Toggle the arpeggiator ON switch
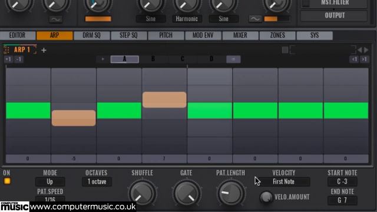This screenshot has height=212, width=377. 7,181
